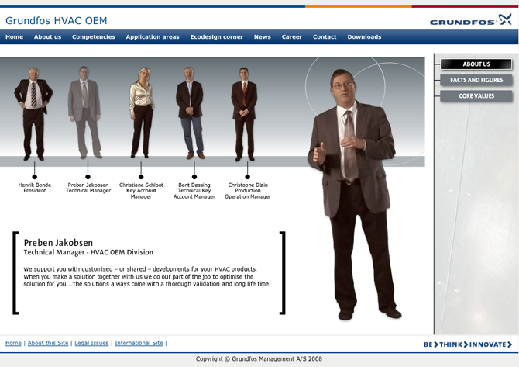Click the dot marker above Christophe Dizin

click(248, 177)
